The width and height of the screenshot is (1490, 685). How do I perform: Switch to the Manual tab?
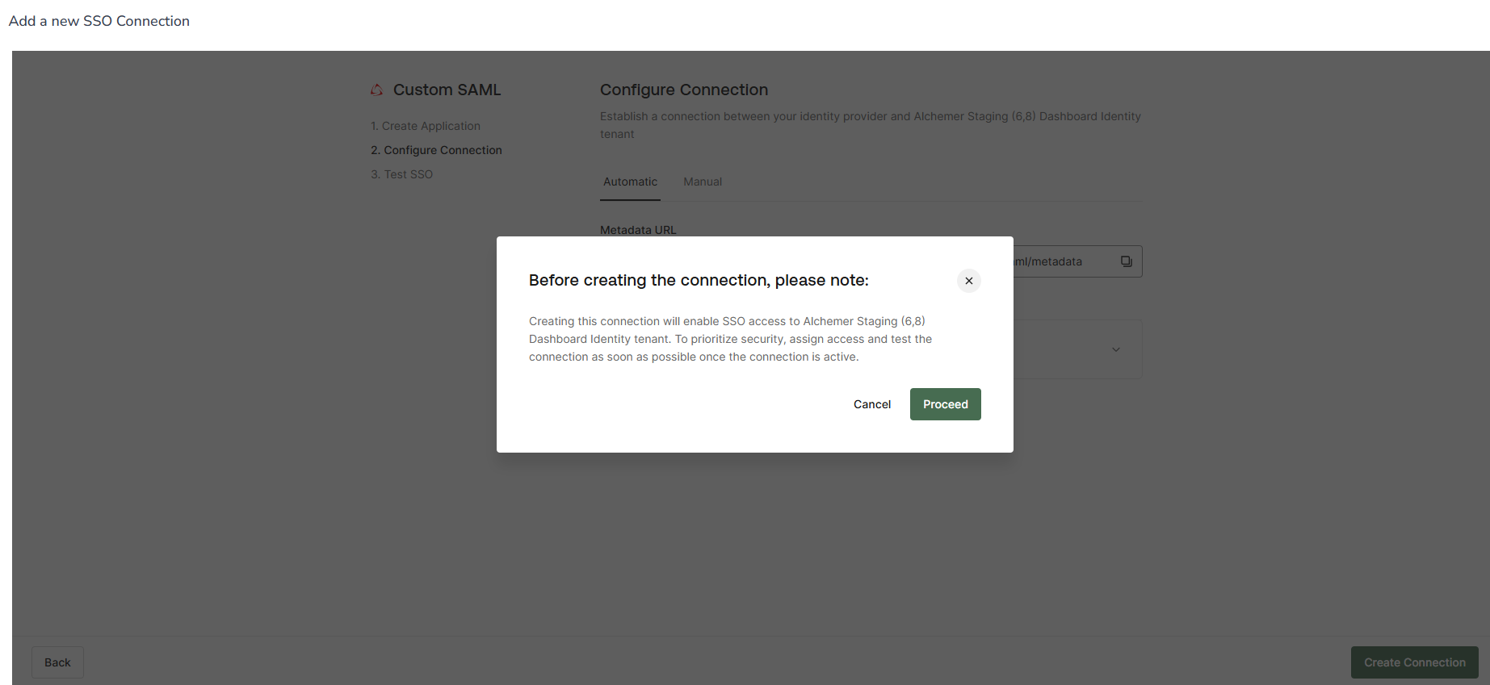tap(703, 182)
